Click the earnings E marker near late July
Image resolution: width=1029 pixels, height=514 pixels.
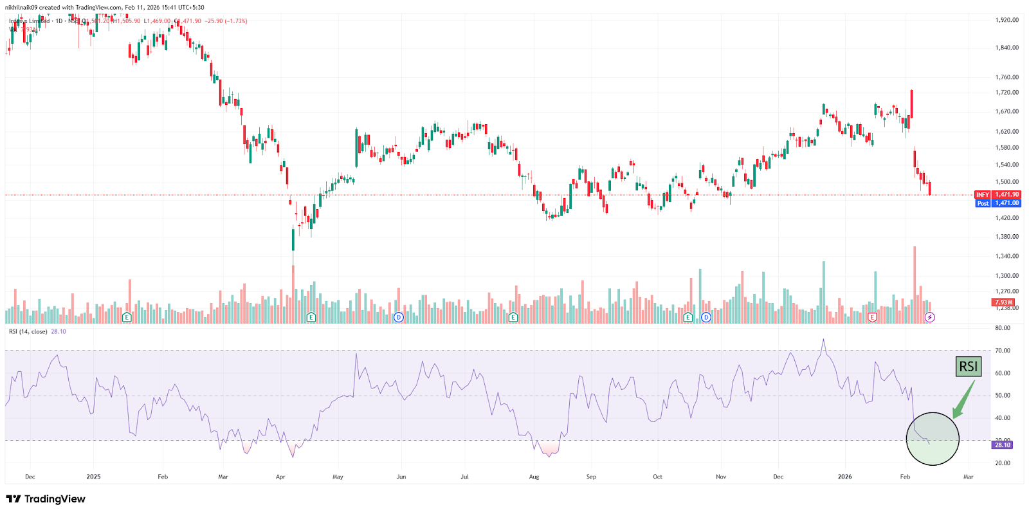coord(513,317)
